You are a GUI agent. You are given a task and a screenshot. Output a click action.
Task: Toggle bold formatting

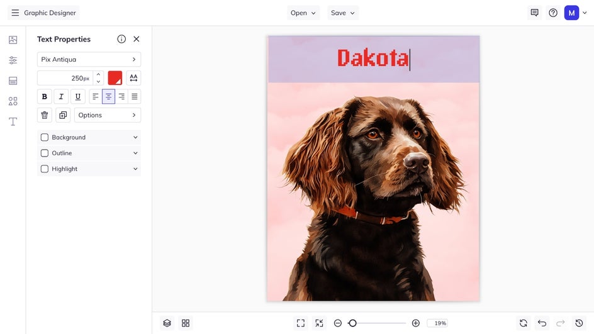(44, 97)
